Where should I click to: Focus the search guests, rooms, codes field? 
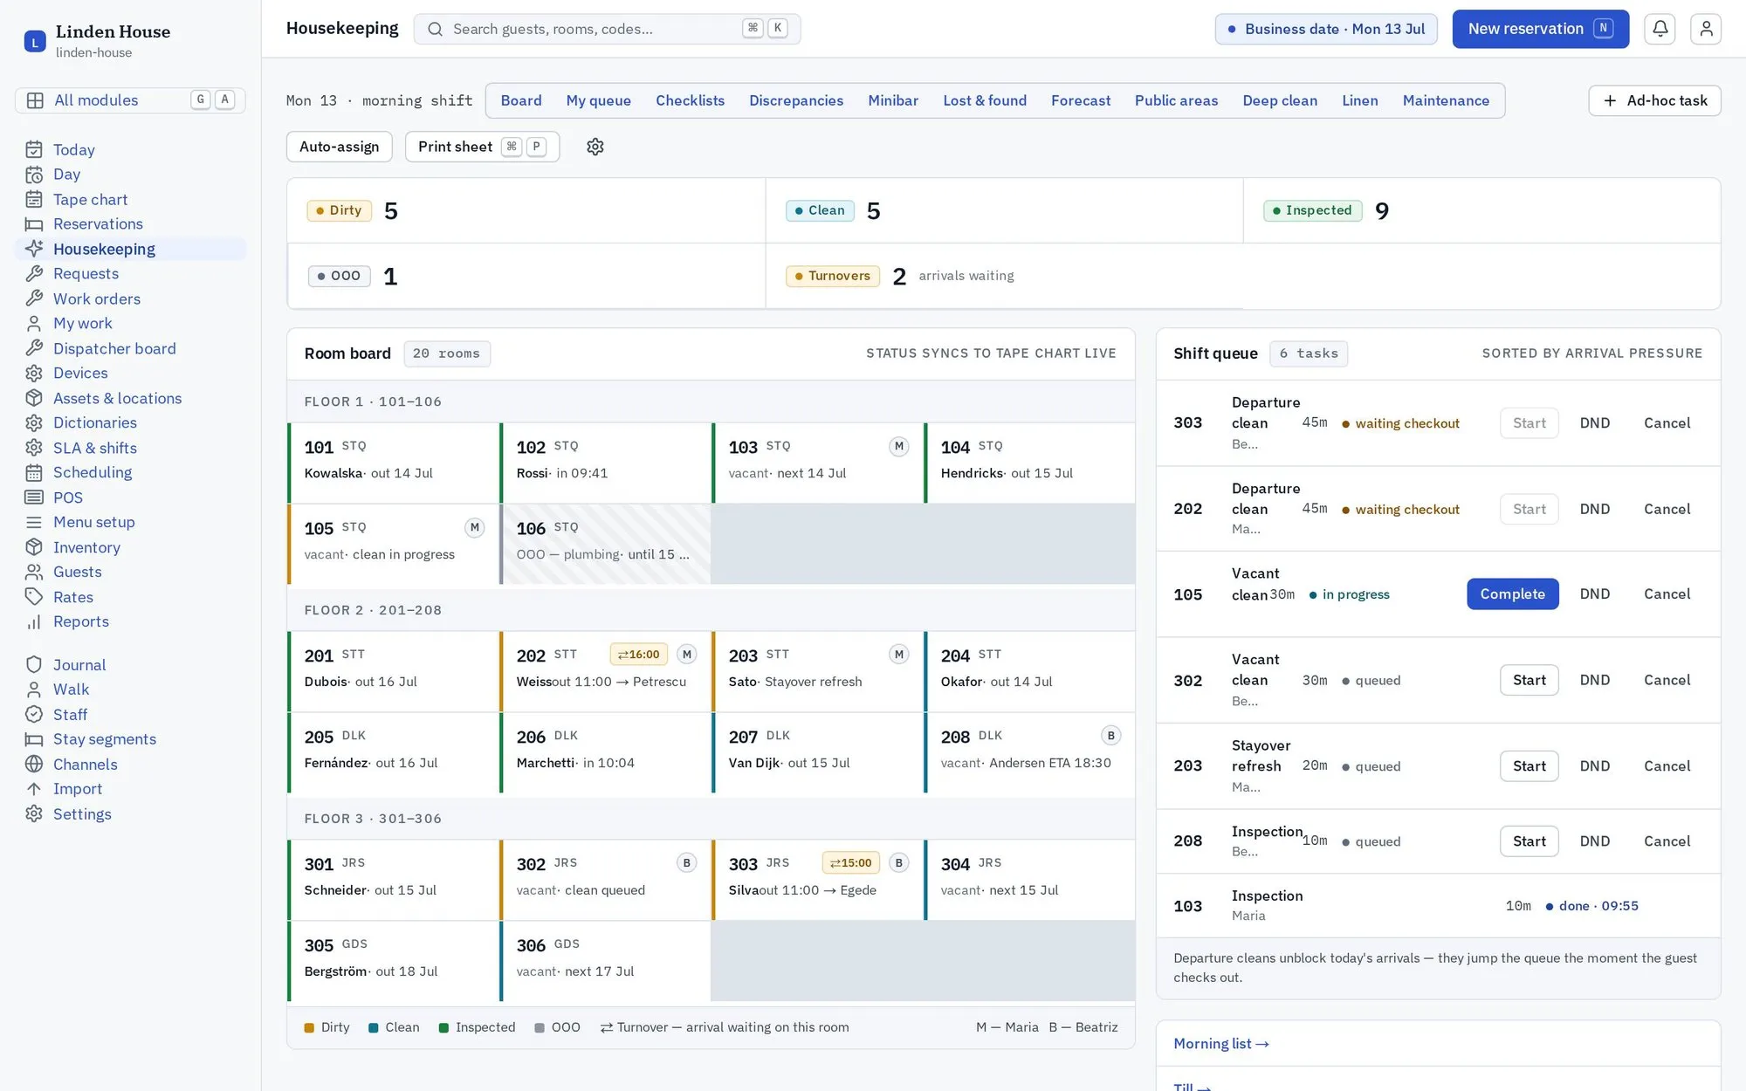coord(607,29)
